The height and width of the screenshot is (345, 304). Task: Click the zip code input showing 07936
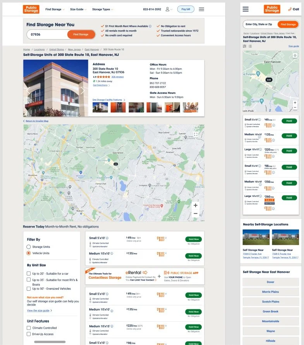coord(47,34)
